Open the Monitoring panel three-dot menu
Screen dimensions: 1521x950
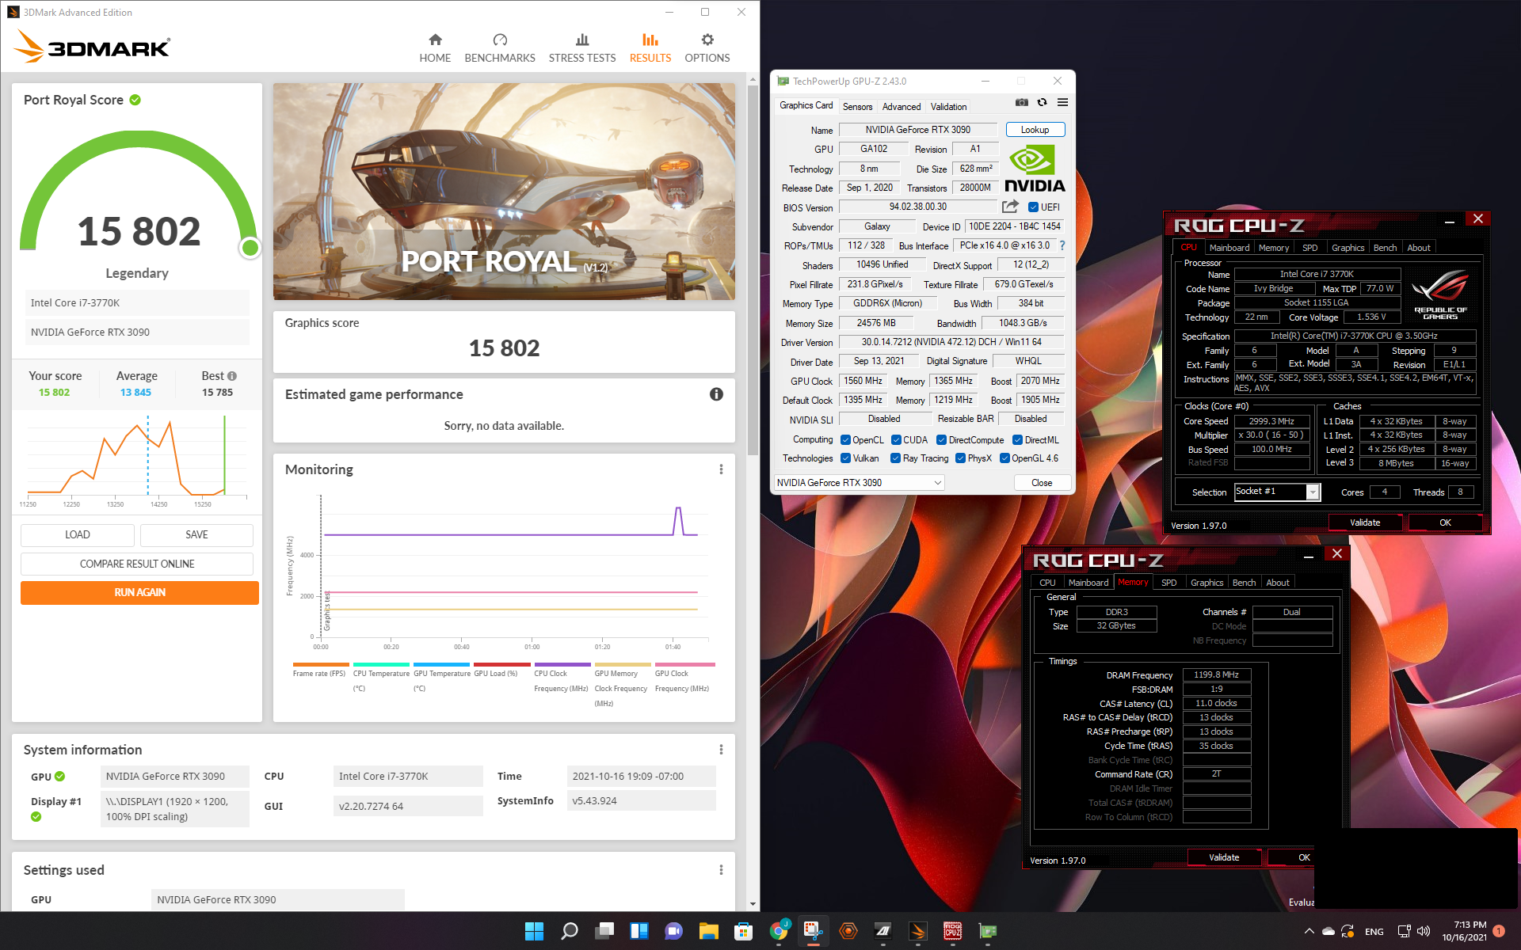point(721,469)
